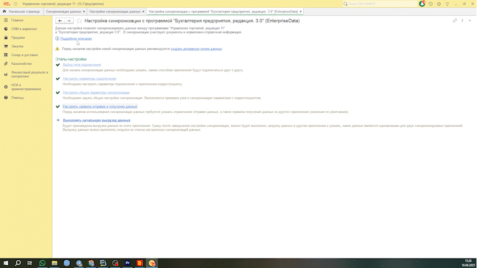Image resolution: width=477 pixels, height=268 pixels.
Task: Click the Этапы настройки heading
Action: pos(71,59)
